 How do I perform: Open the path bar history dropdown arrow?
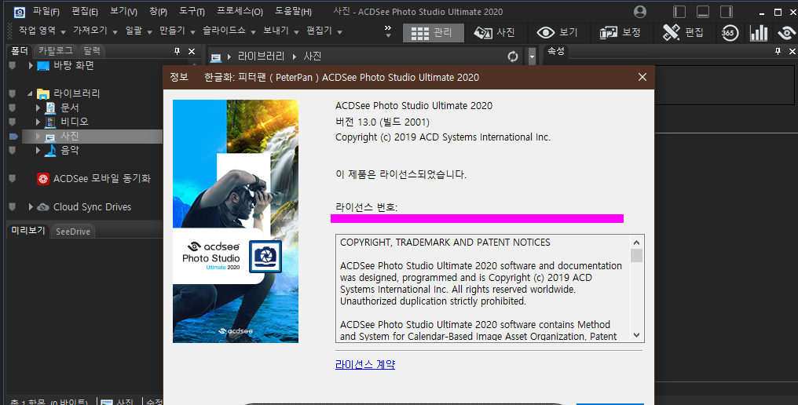(x=532, y=57)
